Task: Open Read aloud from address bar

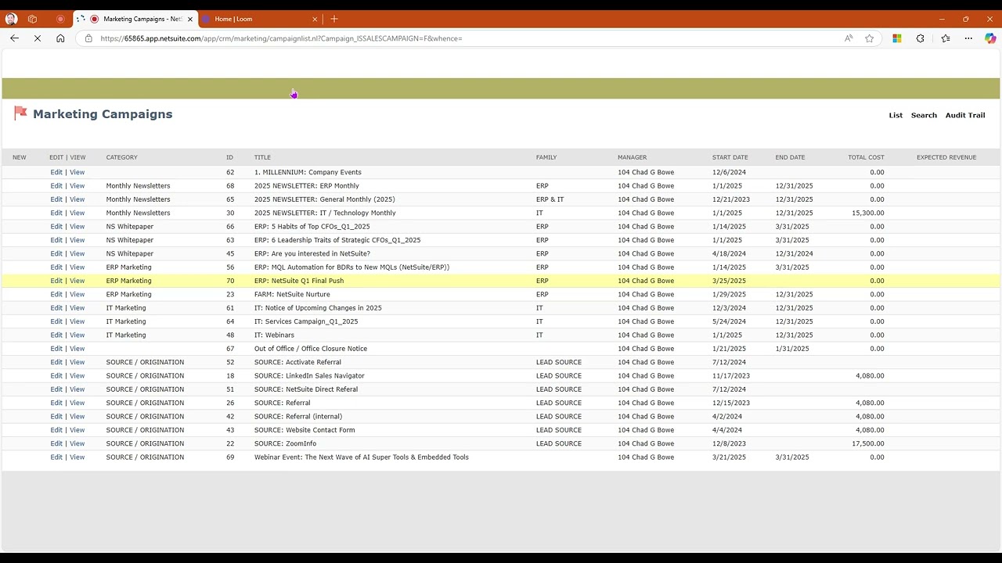Action: 849,38
